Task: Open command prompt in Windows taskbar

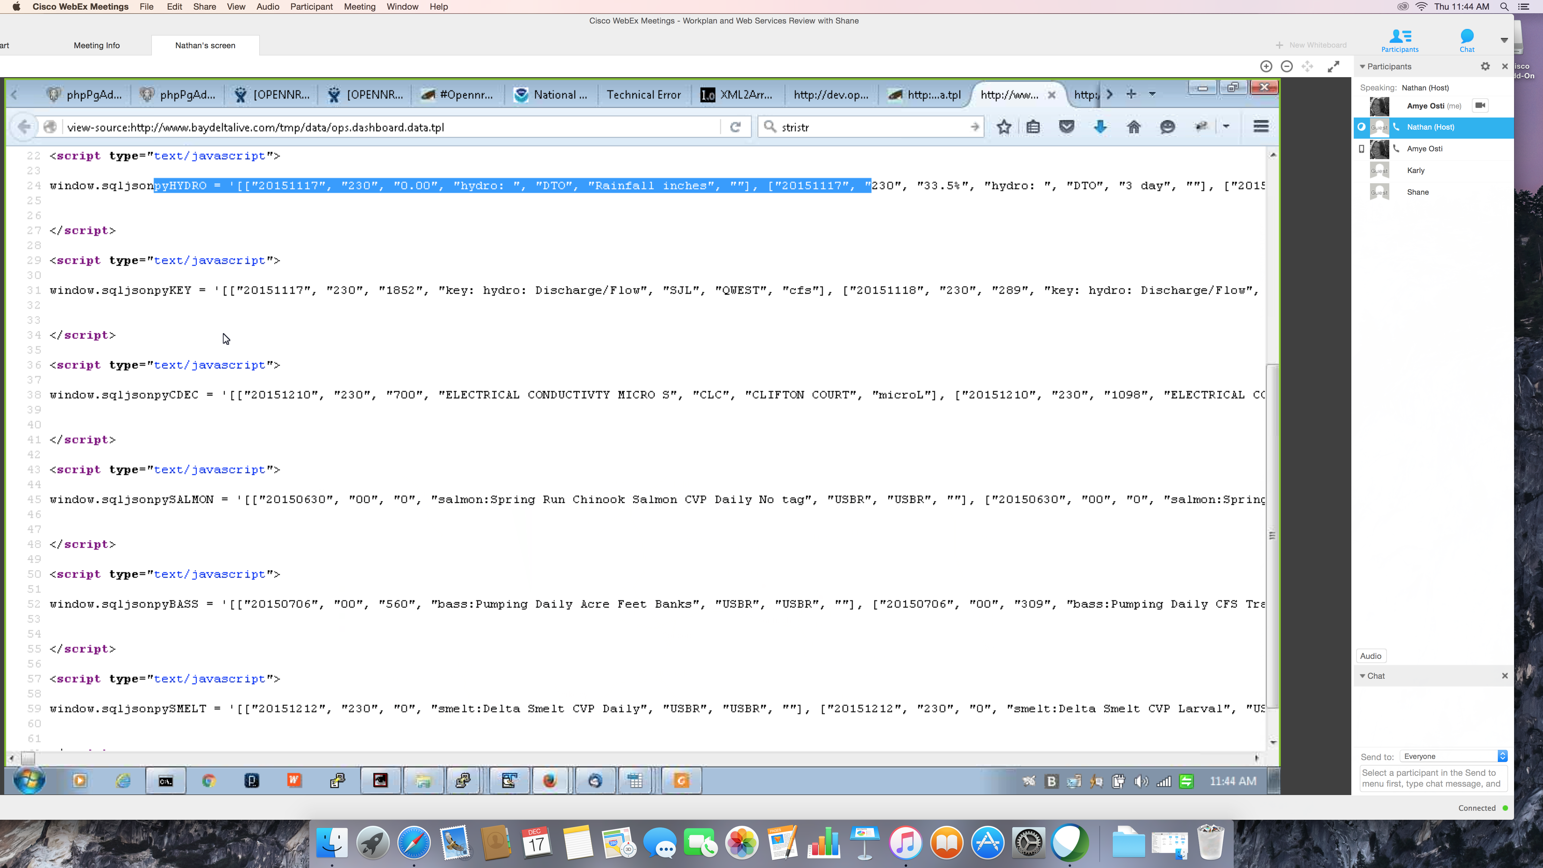Action: [x=166, y=781]
